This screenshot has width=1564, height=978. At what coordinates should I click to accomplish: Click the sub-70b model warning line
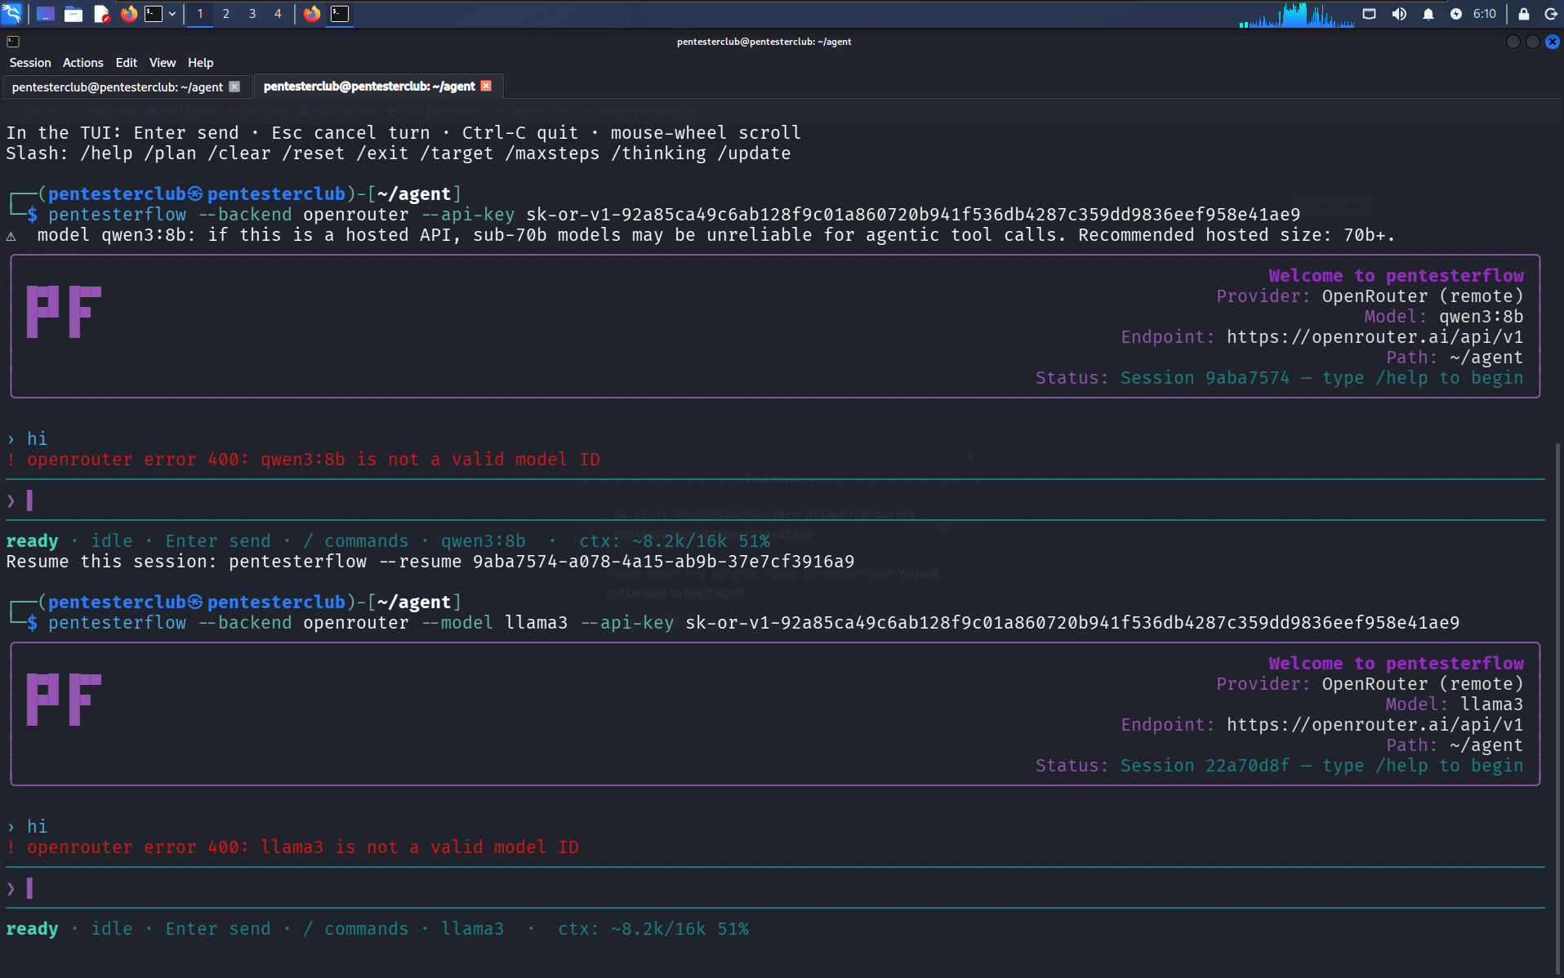pos(701,235)
